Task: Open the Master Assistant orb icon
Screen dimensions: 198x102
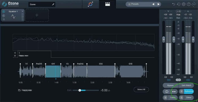Action: tap(91, 4)
